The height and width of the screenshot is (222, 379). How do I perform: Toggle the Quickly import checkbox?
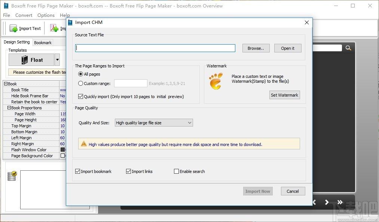pyautogui.click(x=81, y=97)
